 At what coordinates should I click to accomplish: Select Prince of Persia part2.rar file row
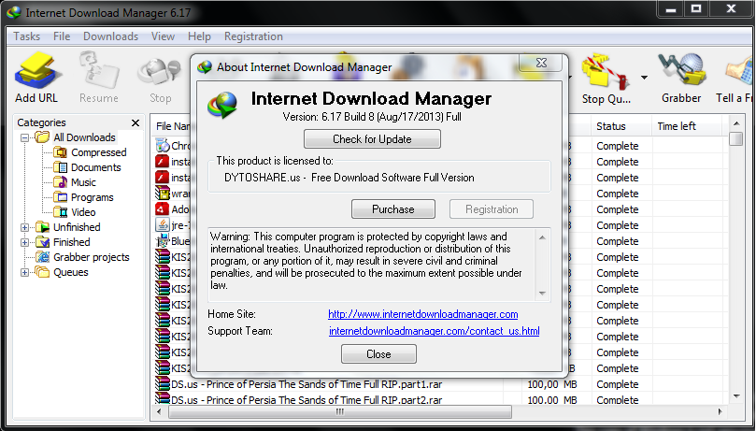(x=439, y=399)
